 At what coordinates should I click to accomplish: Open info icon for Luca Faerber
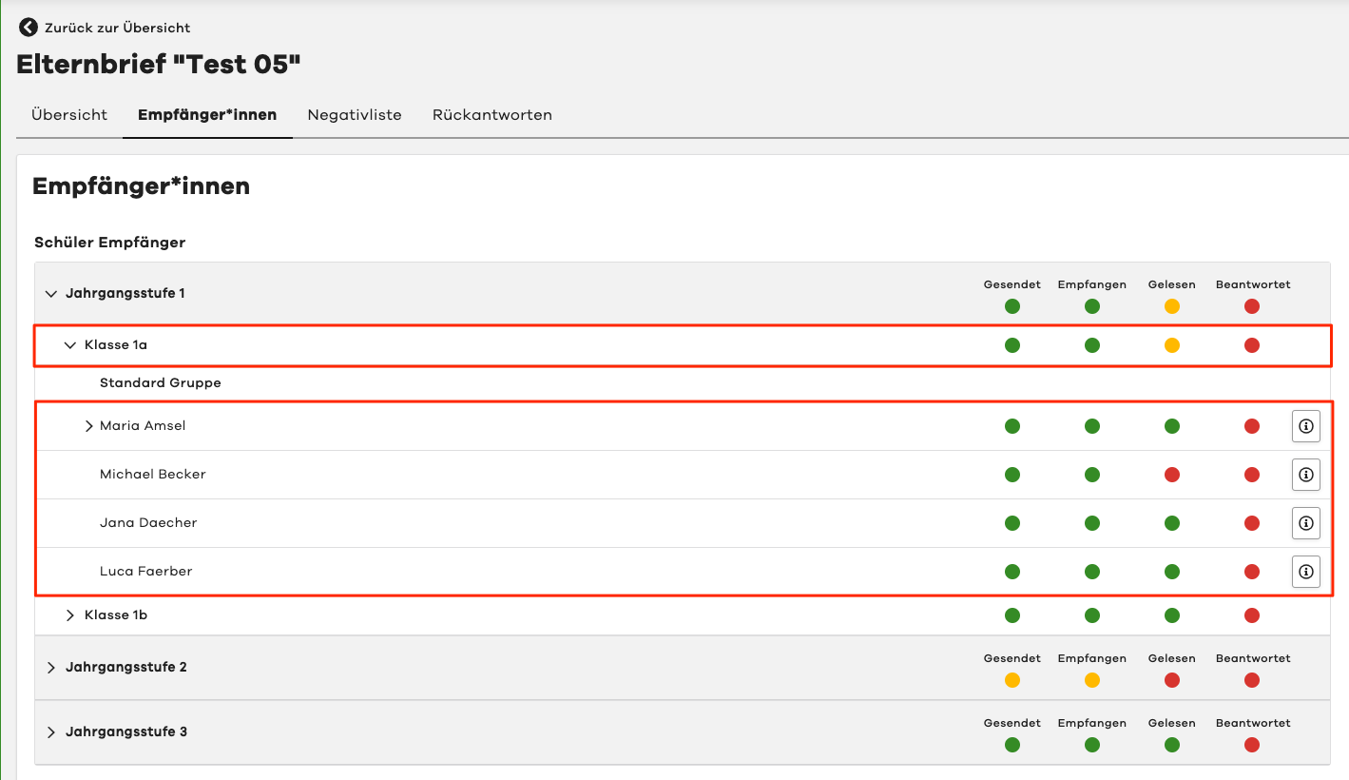coord(1305,572)
